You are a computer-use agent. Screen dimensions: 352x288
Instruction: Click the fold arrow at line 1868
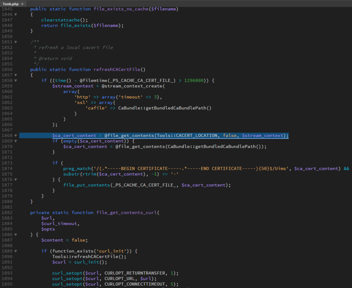point(16,136)
